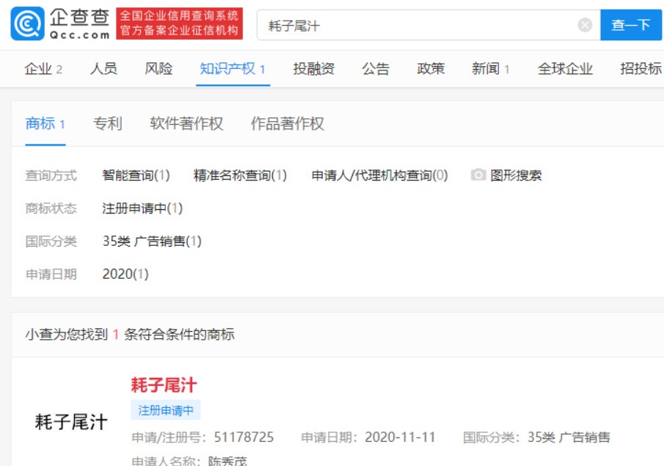Click the 注册申请中 status tag on result
664x466 pixels.
click(x=166, y=410)
